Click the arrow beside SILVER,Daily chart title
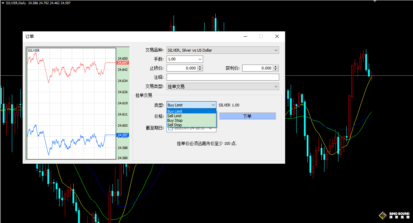This screenshot has width=413, height=223. [3, 3]
